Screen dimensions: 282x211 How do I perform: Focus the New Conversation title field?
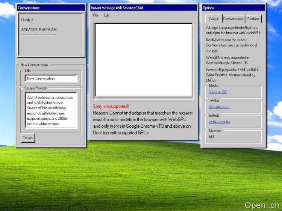51,78
